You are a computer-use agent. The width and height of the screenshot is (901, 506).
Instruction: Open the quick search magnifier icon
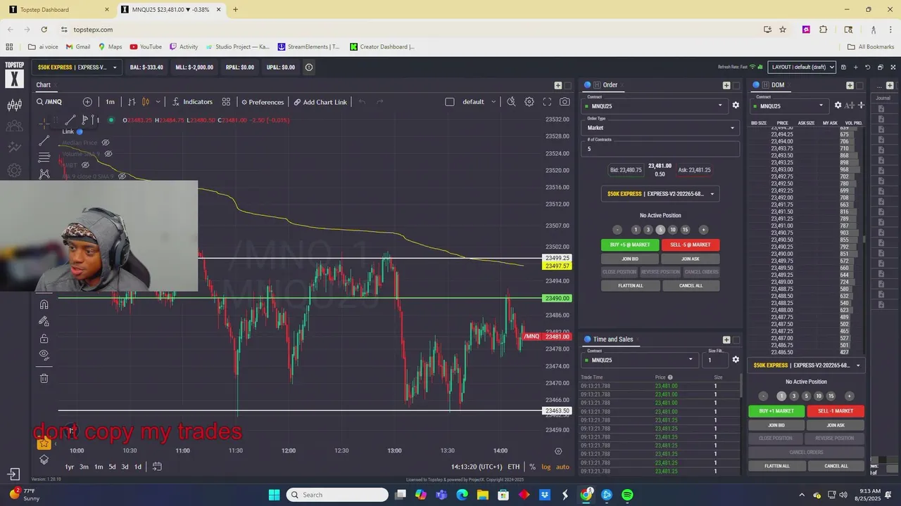(x=511, y=102)
